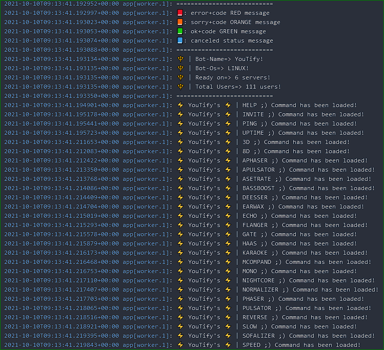This screenshot has width=384, height=350.
Task: Click the ASETRATE command name
Action: click(x=257, y=179)
